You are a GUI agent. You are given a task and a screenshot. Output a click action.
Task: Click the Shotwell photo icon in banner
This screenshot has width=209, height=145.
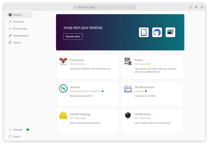pyautogui.click(x=170, y=32)
